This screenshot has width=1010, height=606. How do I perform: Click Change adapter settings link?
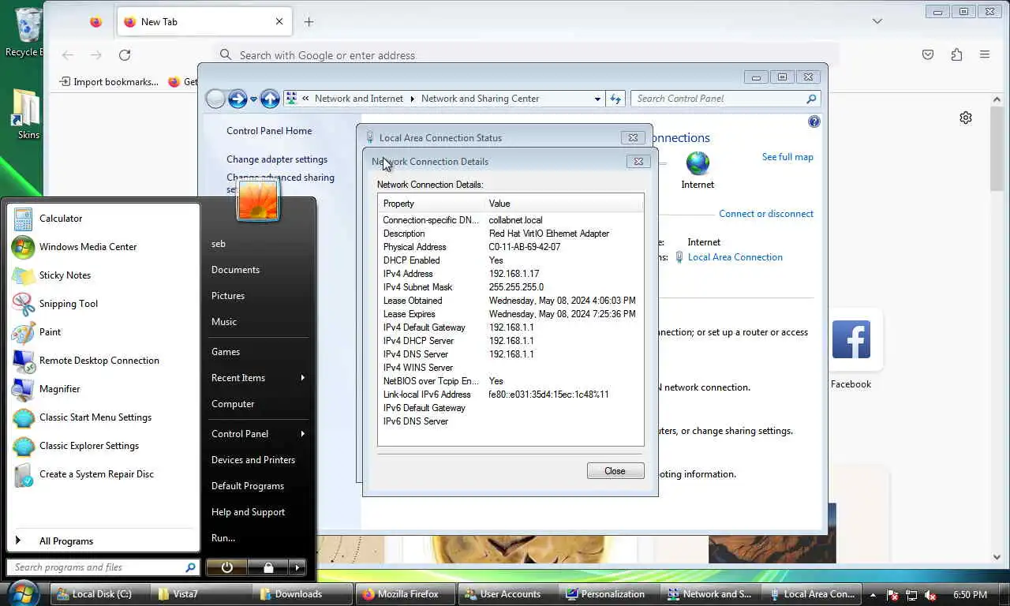click(277, 159)
